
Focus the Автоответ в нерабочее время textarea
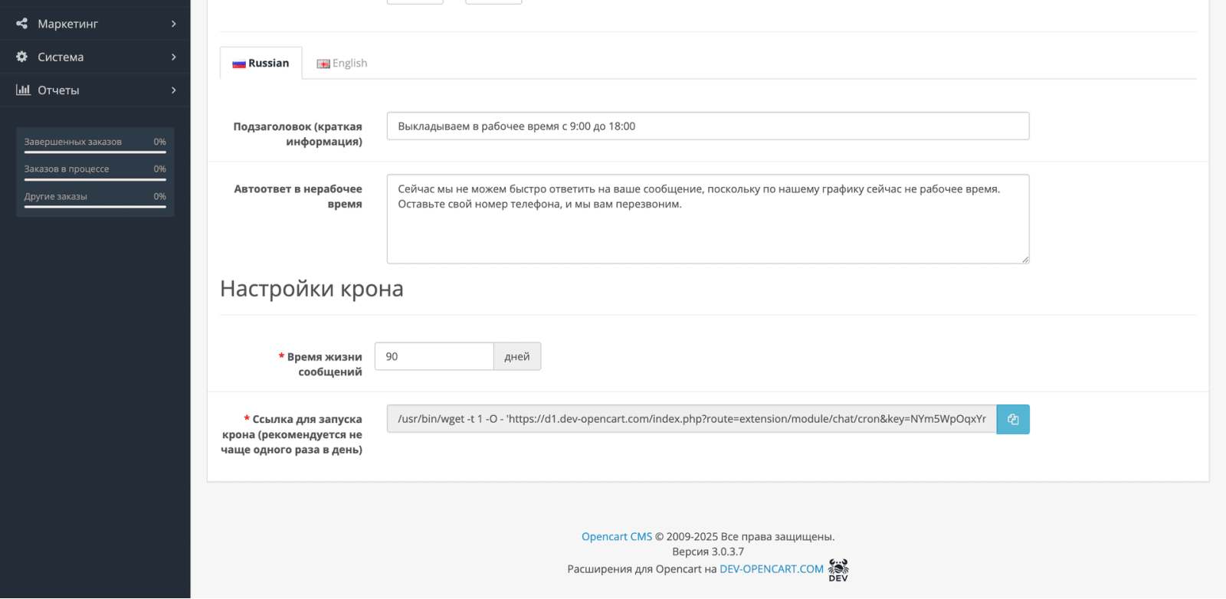(x=708, y=219)
